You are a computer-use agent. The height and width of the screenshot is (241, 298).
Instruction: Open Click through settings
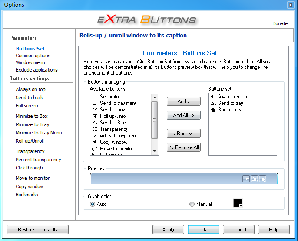(x=29, y=168)
